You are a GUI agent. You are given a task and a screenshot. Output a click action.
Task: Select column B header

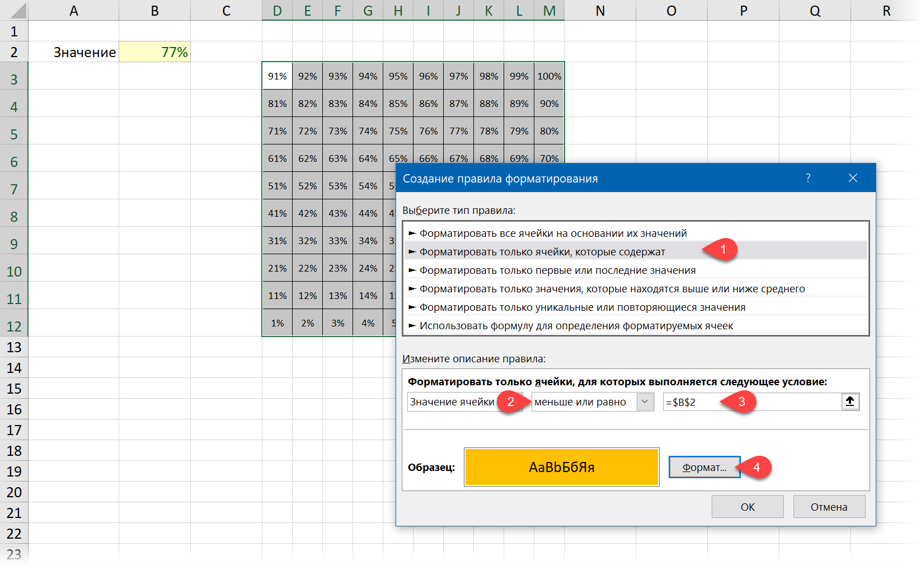(x=154, y=11)
